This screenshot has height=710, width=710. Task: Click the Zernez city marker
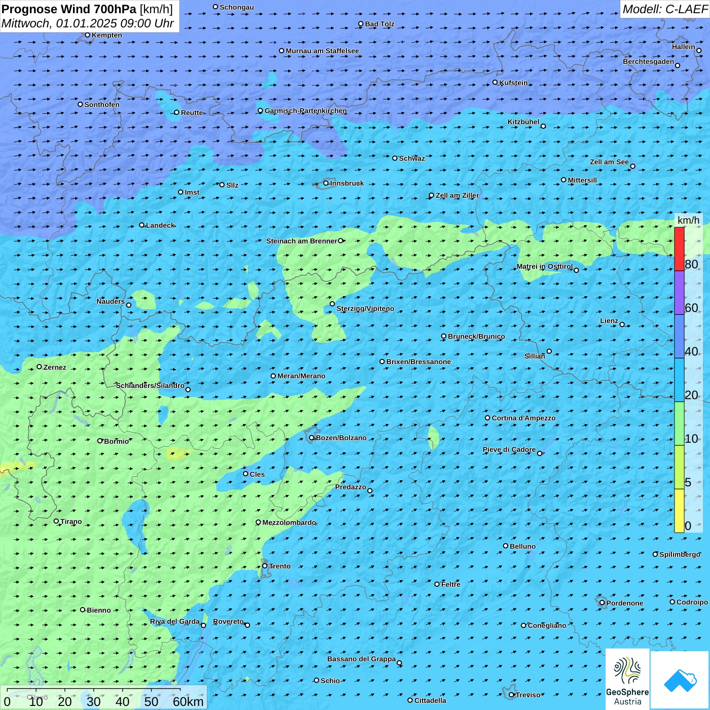39,367
